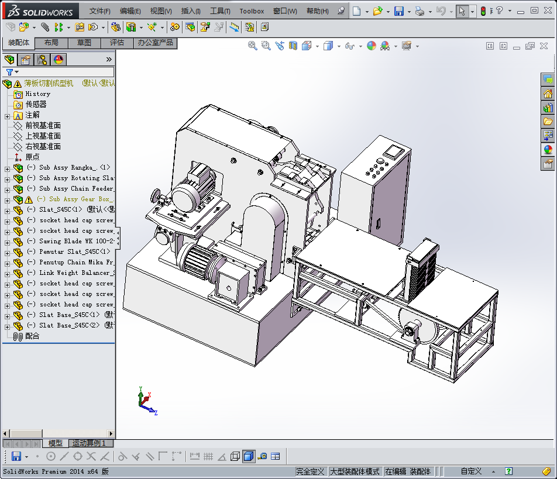Click the Save disk icon in title toolbar
Image resolution: width=557 pixels, height=479 pixels.
(x=398, y=11)
